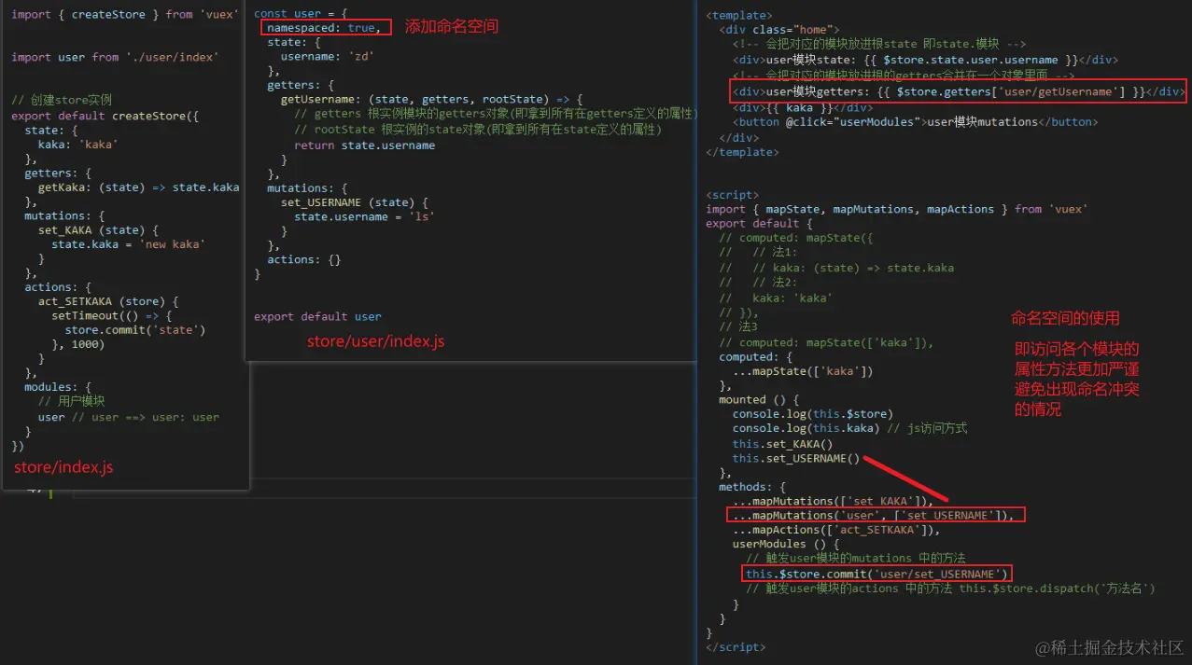Select comment starting "// rootState 根实例的state对象"

pyautogui.click(x=477, y=130)
